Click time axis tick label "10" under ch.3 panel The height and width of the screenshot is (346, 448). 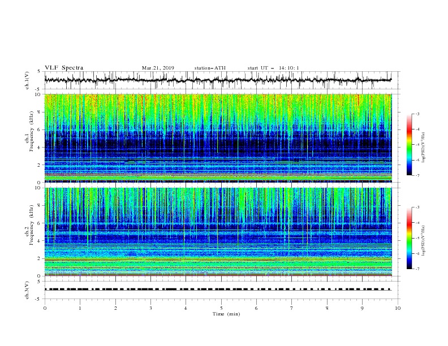click(x=398, y=308)
